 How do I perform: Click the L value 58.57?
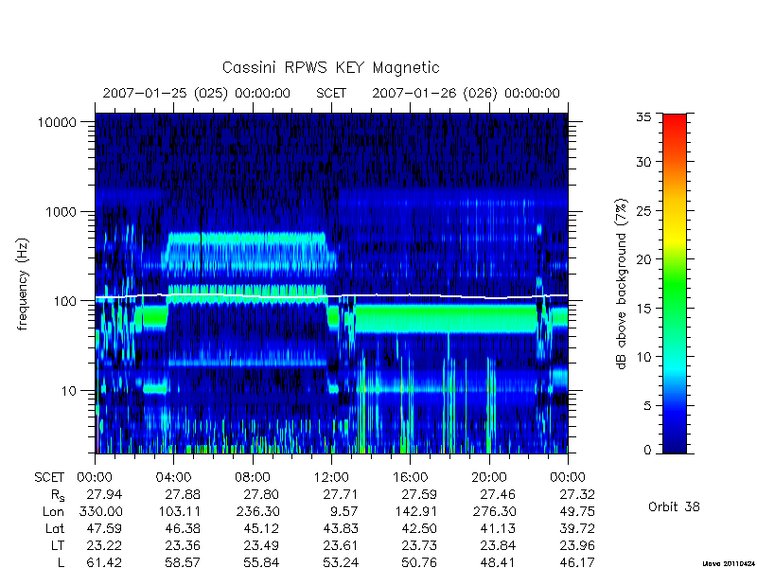point(183,562)
